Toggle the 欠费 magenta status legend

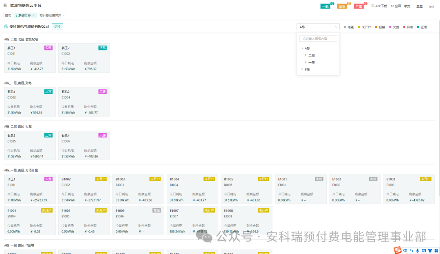pos(394,27)
